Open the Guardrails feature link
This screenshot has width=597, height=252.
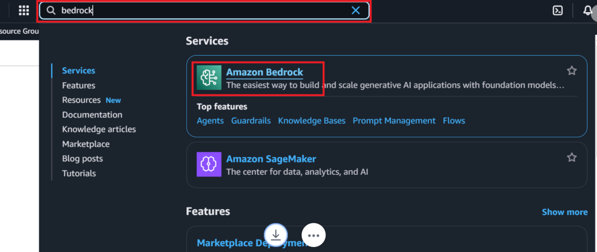coord(251,121)
